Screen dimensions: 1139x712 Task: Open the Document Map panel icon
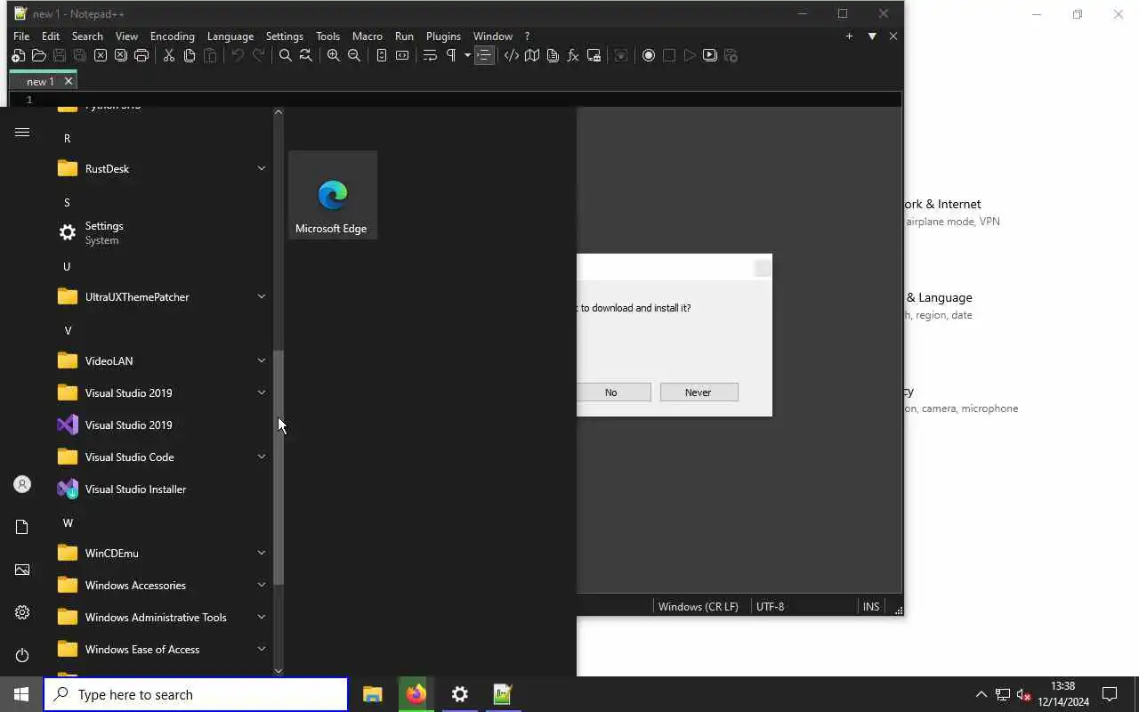coord(532,55)
